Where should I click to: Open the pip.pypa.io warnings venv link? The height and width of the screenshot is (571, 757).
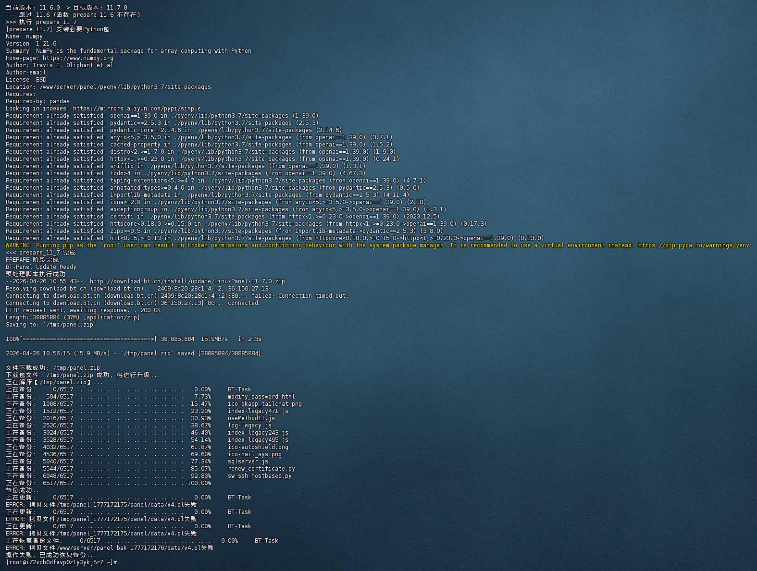click(x=694, y=245)
